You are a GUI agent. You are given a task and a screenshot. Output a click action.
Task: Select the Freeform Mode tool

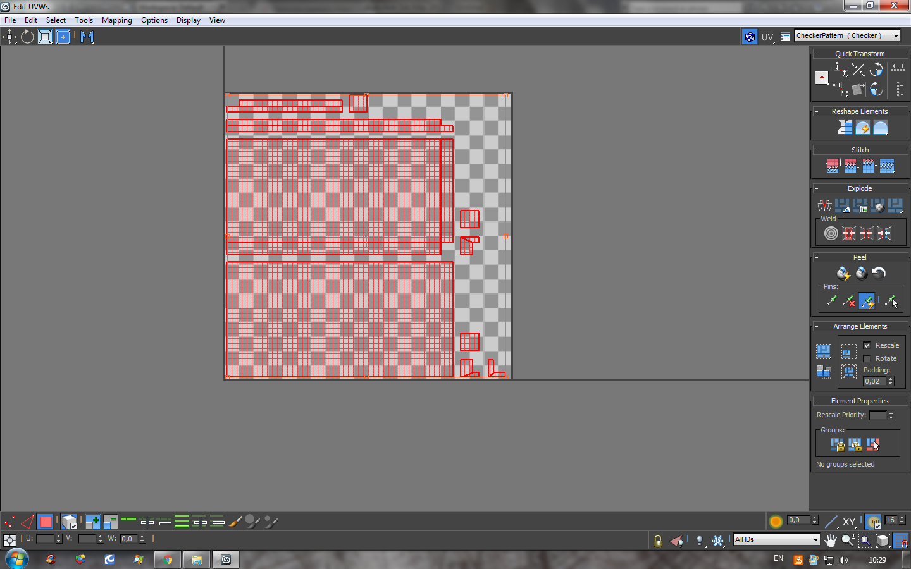click(63, 37)
